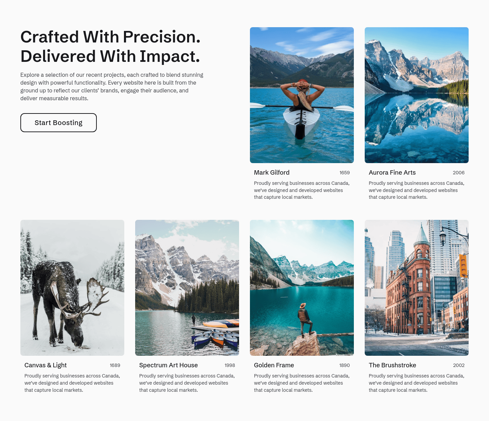This screenshot has height=421, width=489.
Task: Click the 1659 number beside Mark Gilford
Action: point(345,173)
